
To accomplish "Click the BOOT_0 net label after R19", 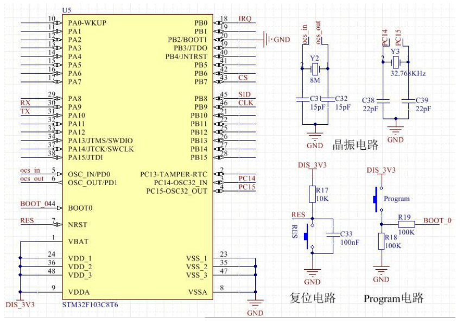I will pyautogui.click(x=437, y=220).
